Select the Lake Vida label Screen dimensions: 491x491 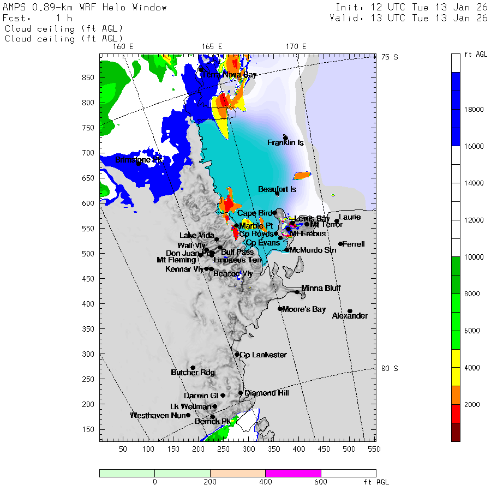196,236
